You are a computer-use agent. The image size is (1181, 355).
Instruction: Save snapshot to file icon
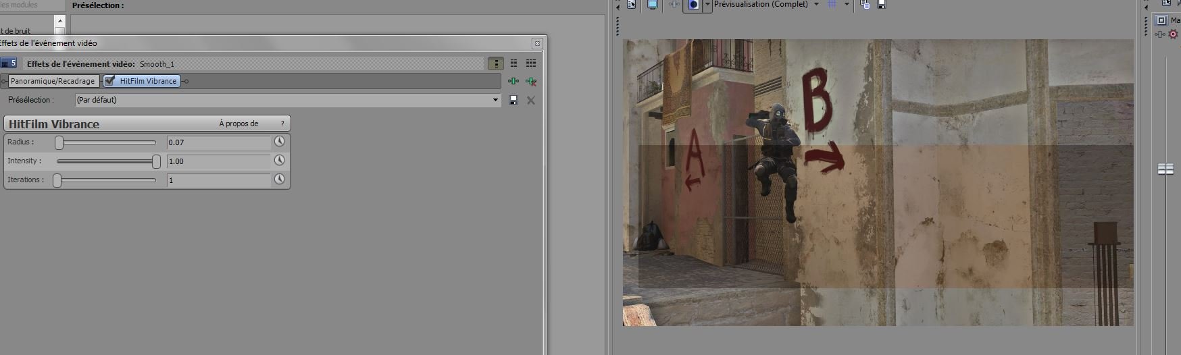click(882, 4)
